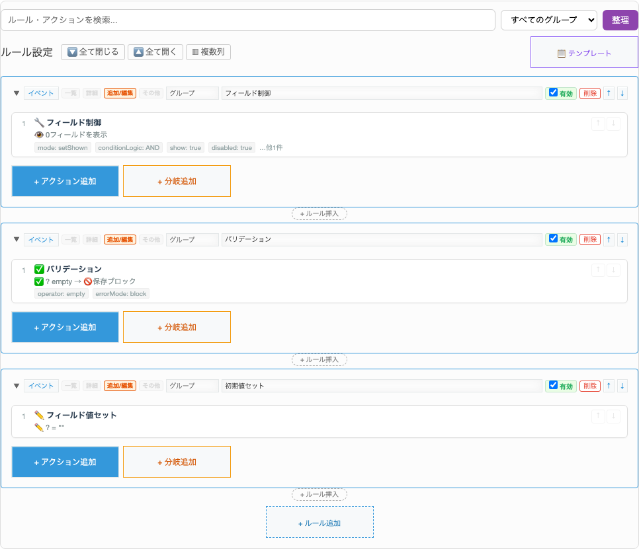Collapse the バリデーション rule with the triangle
The height and width of the screenshot is (549, 639).
[x=17, y=239]
